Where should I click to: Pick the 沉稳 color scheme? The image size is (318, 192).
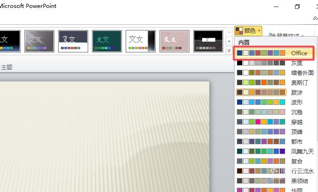coord(275,112)
